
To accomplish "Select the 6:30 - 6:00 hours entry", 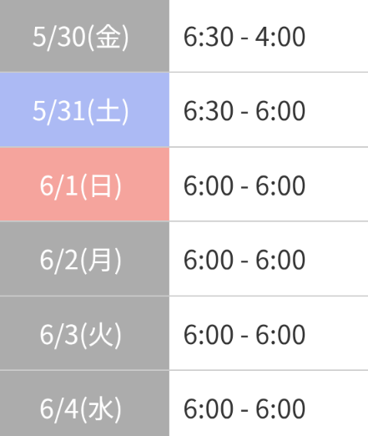I will 244,111.
